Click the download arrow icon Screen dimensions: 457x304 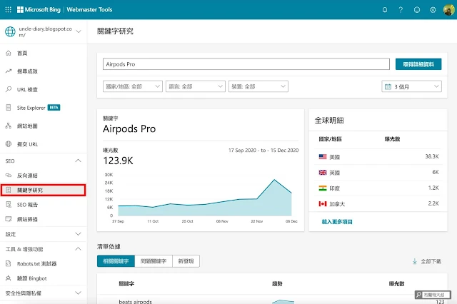(x=414, y=261)
